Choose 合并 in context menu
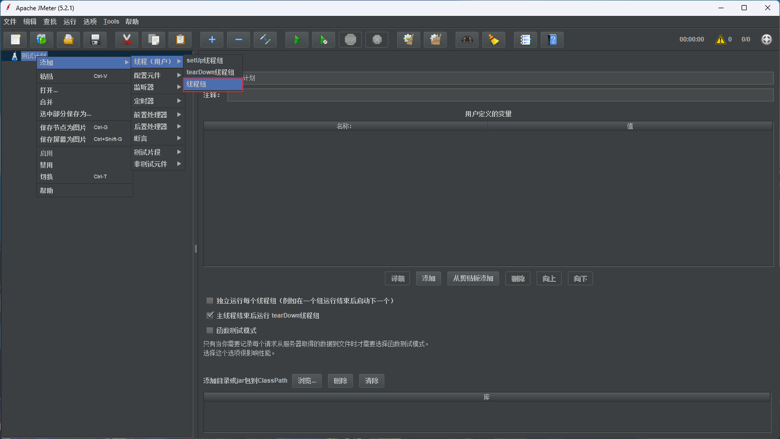The height and width of the screenshot is (439, 780). [85, 102]
